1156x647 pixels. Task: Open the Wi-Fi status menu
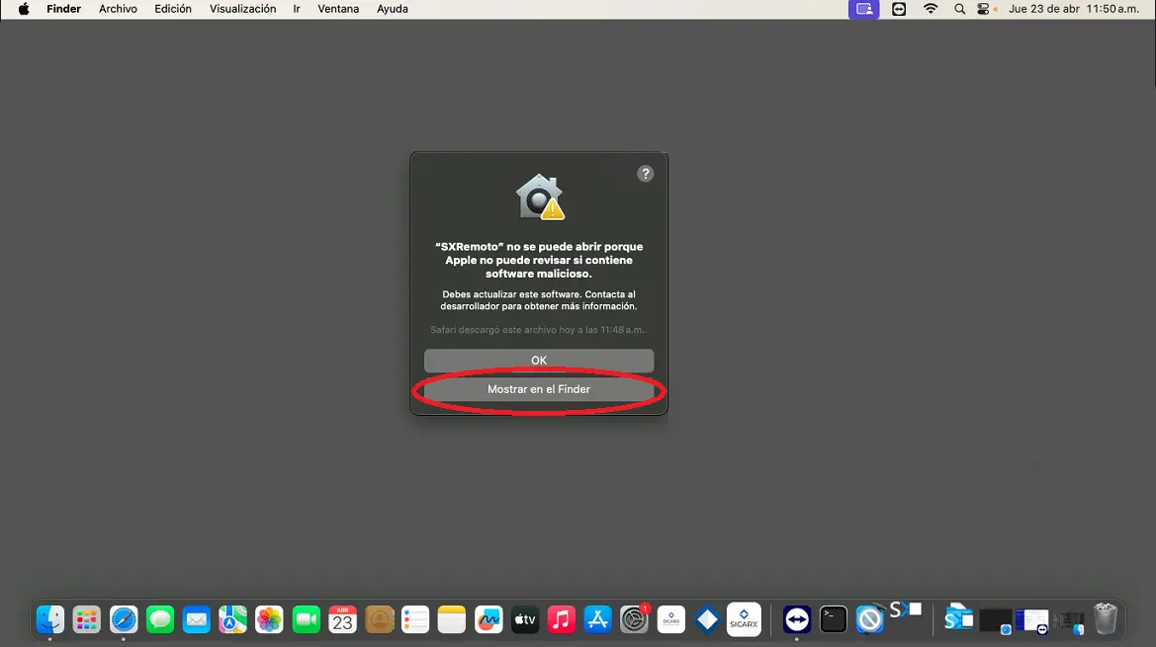(931, 9)
